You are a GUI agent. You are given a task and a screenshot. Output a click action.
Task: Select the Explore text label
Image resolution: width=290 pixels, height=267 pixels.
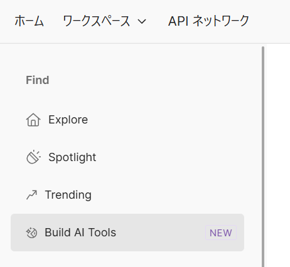point(68,120)
